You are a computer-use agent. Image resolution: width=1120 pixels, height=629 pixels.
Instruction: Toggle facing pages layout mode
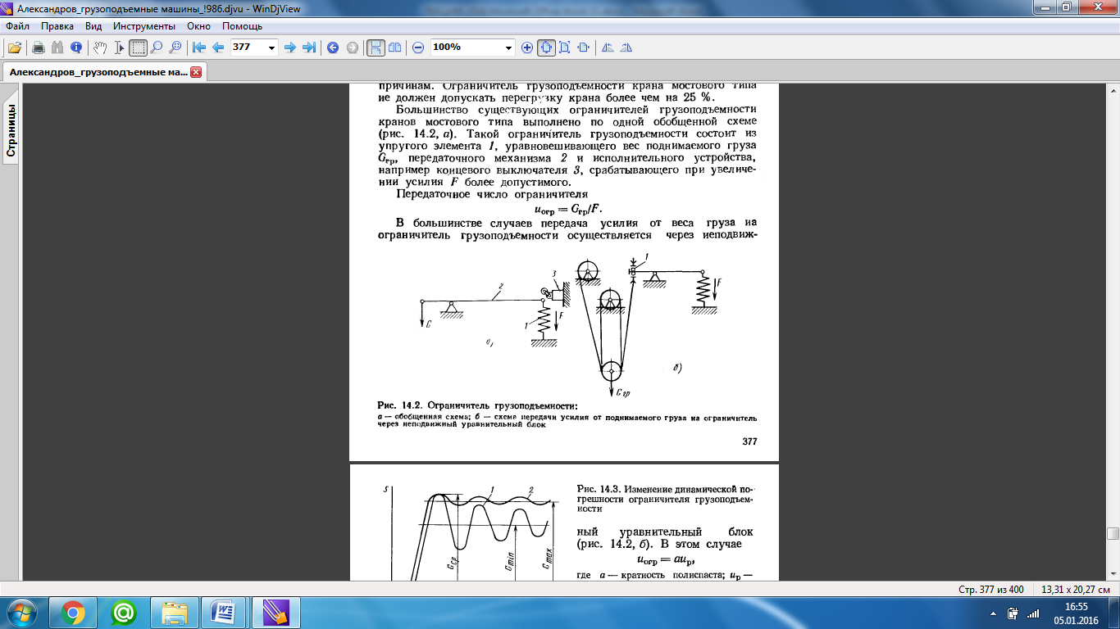394,48
